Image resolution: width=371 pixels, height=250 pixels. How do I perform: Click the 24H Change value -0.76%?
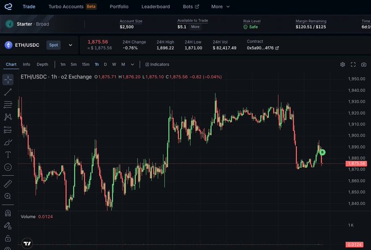pyautogui.click(x=130, y=48)
